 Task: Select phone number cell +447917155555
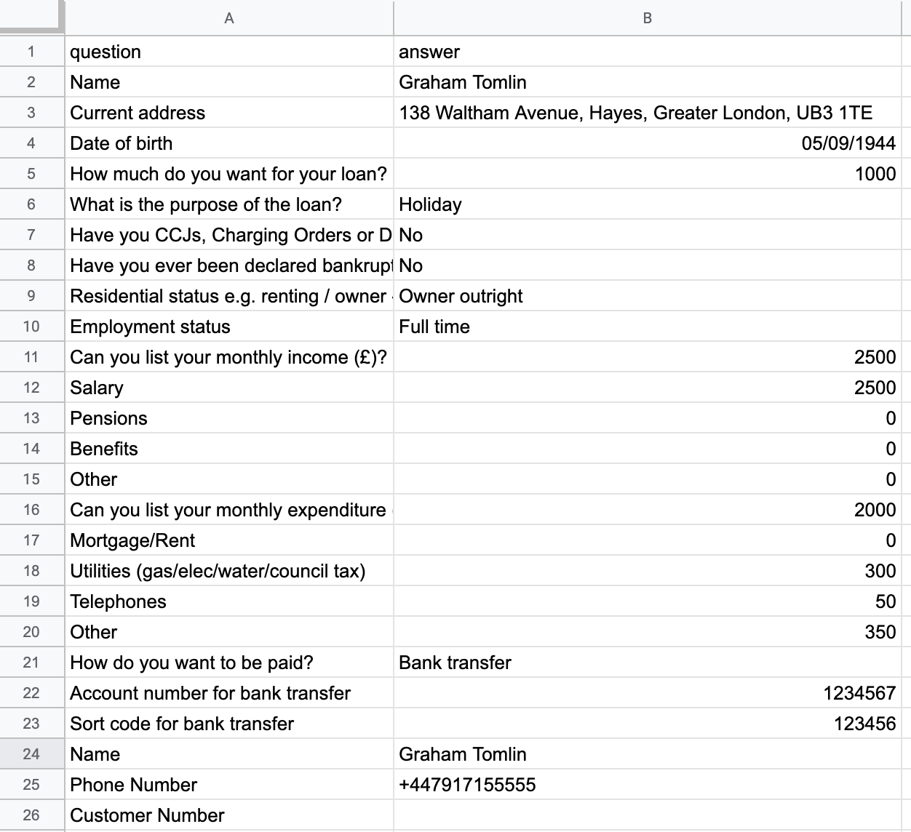647,785
